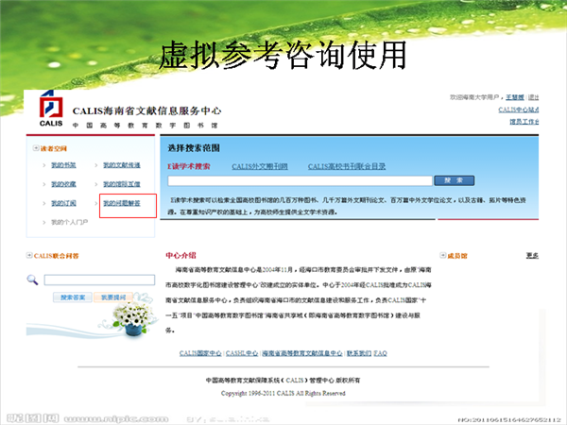Expand the 成员馆 section

(442, 255)
